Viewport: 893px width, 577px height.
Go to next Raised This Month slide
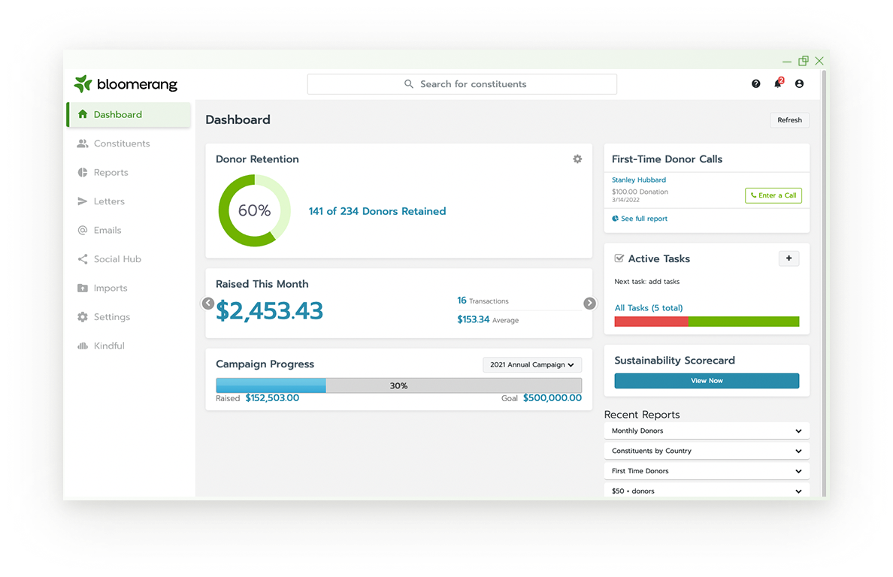point(590,304)
